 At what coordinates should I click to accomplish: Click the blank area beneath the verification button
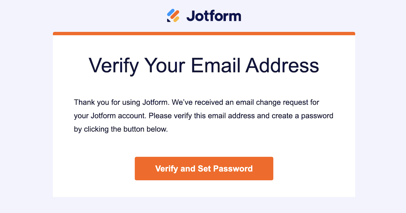(204, 189)
